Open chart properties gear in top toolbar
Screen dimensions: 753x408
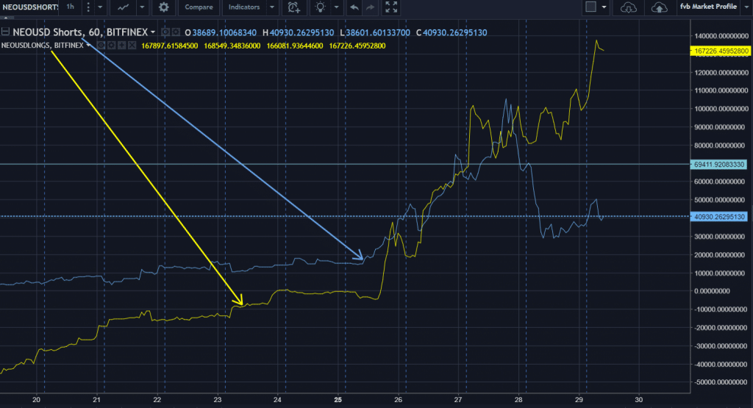click(x=163, y=7)
